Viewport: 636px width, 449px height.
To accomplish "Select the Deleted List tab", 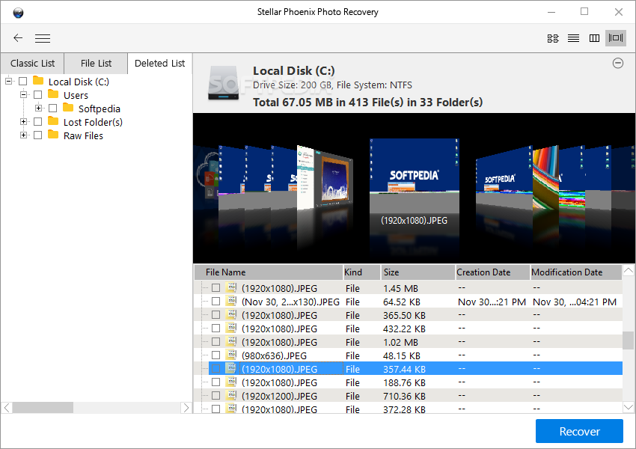I will click(160, 64).
